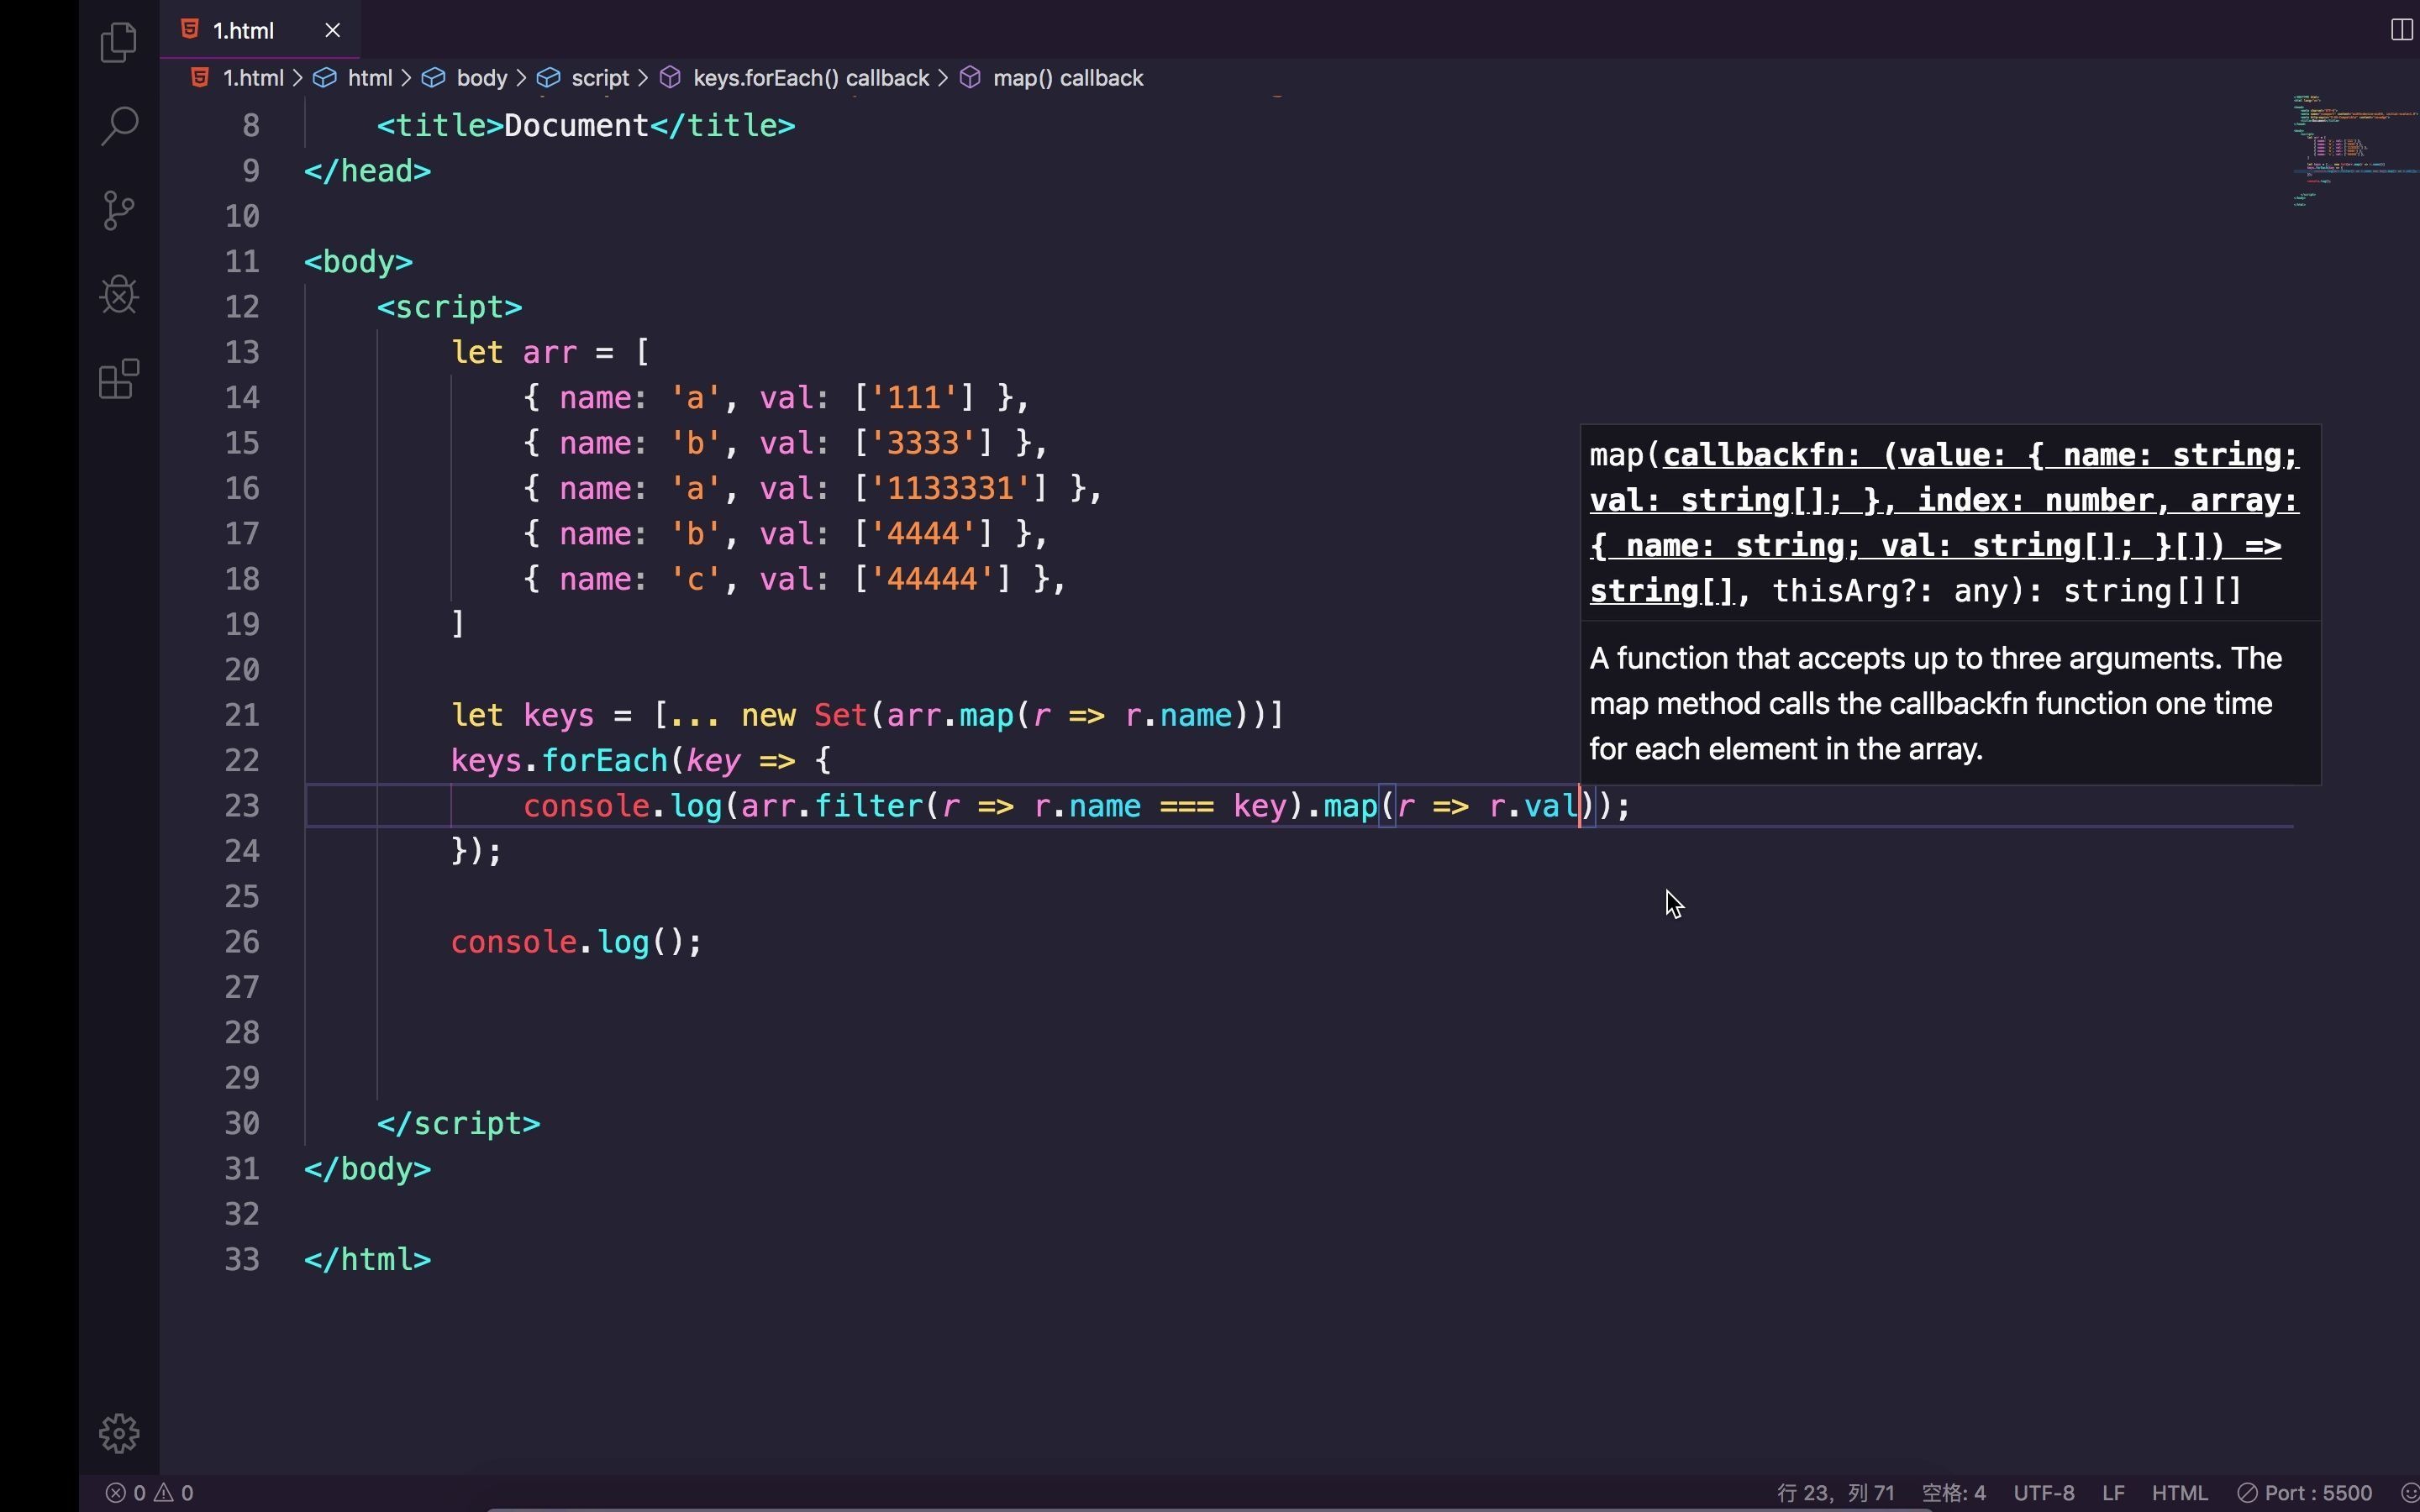Click the errors and warnings status indicator

(x=150, y=1493)
